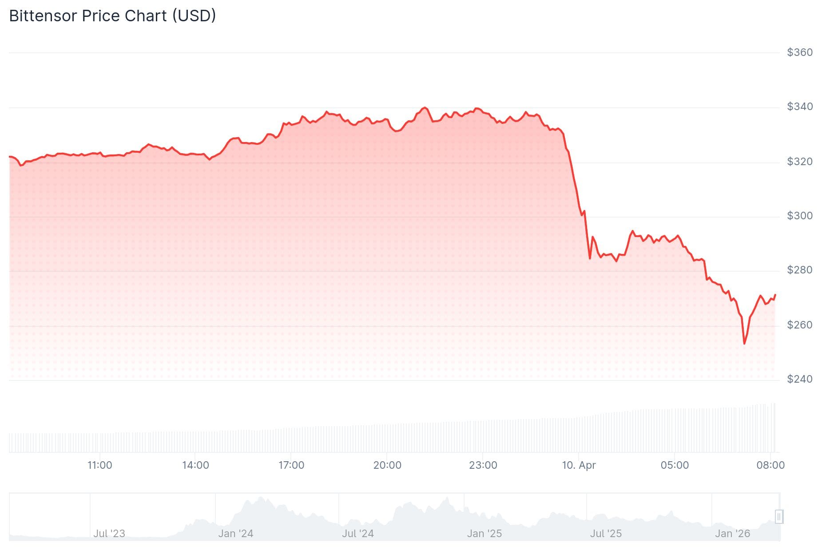Click the $360 price axis label

(x=799, y=52)
